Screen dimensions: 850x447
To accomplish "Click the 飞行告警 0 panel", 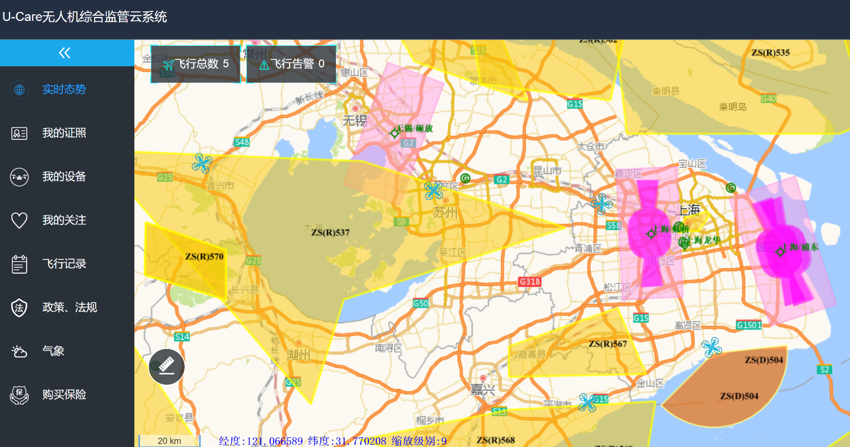I will point(291,64).
